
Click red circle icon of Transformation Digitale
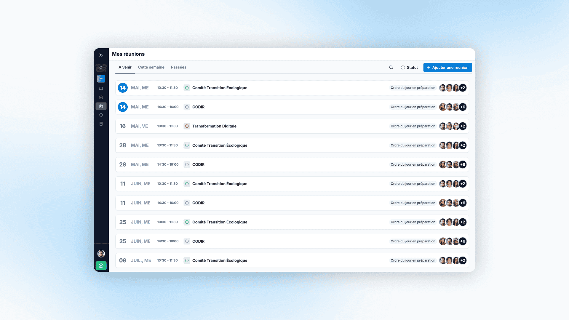(x=187, y=126)
